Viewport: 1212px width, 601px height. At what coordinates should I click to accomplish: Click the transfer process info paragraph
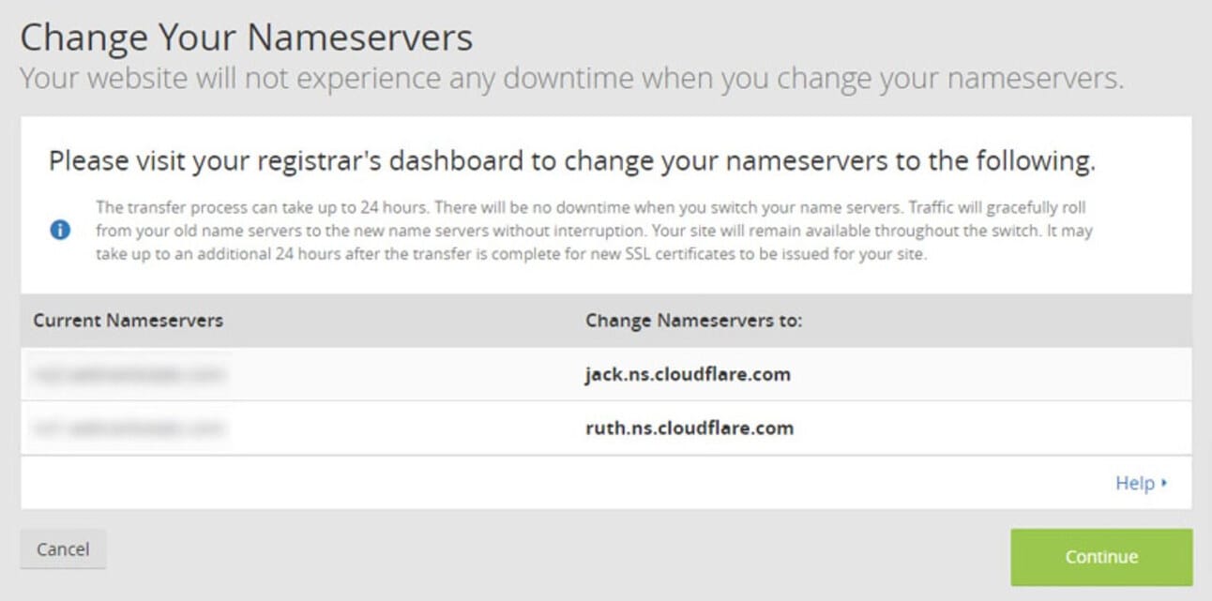pos(594,231)
